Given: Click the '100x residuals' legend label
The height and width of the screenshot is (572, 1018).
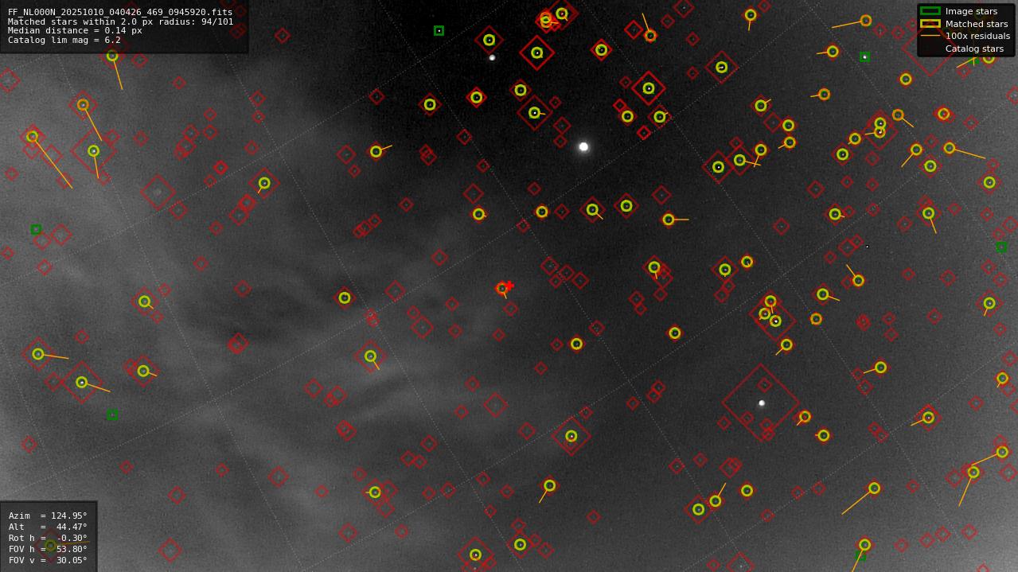Looking at the screenshot, I should coord(977,36).
